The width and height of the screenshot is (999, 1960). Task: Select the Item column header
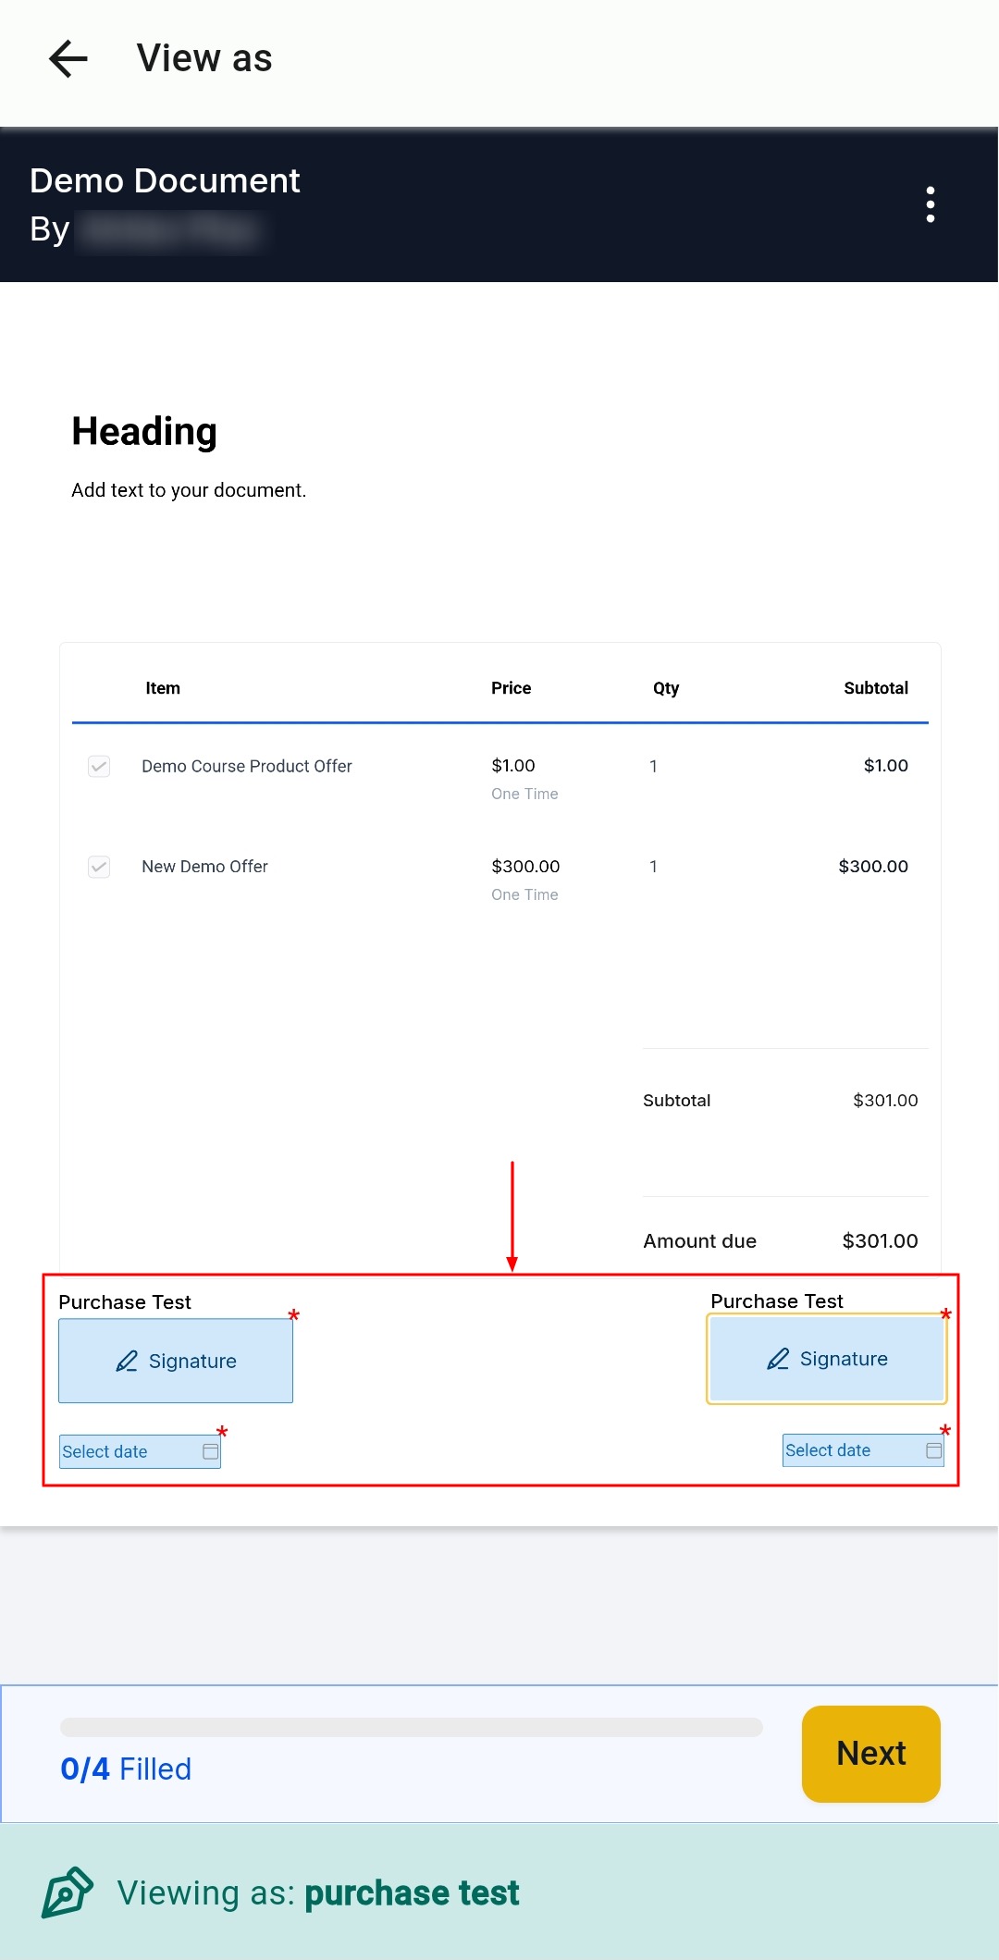[x=163, y=688]
